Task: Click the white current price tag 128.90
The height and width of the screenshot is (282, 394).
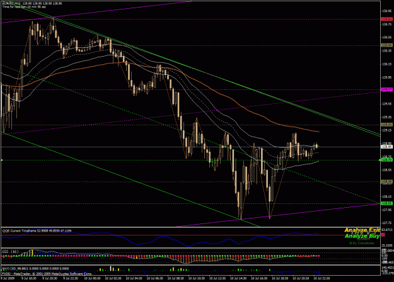Action: click(x=387, y=147)
